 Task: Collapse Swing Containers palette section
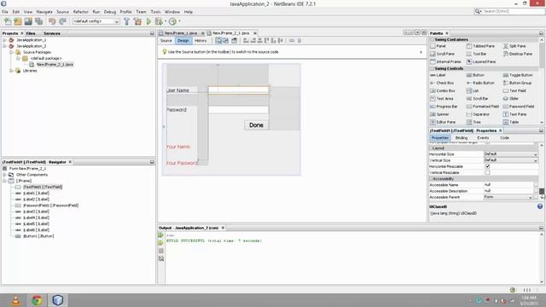tap(432, 40)
